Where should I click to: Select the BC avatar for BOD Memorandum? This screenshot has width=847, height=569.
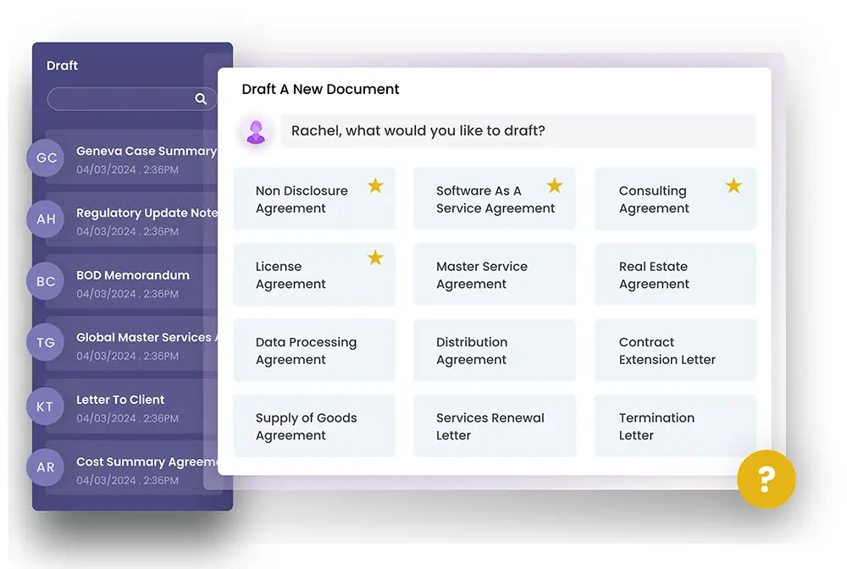tap(45, 281)
